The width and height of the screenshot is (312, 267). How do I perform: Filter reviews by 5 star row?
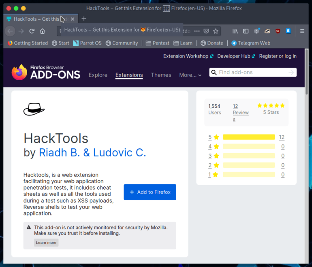(x=246, y=137)
